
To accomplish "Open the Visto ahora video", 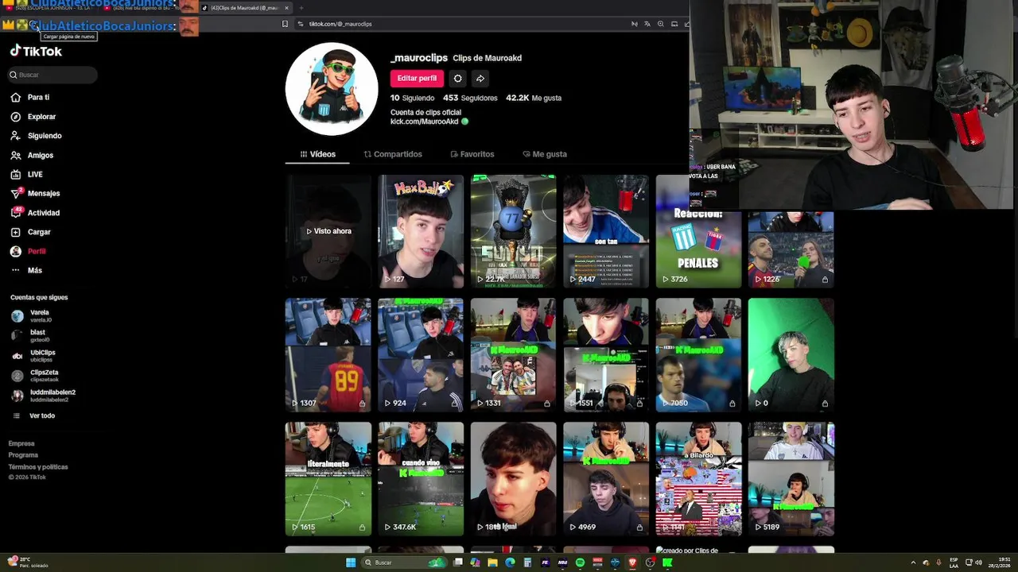I will [x=328, y=231].
